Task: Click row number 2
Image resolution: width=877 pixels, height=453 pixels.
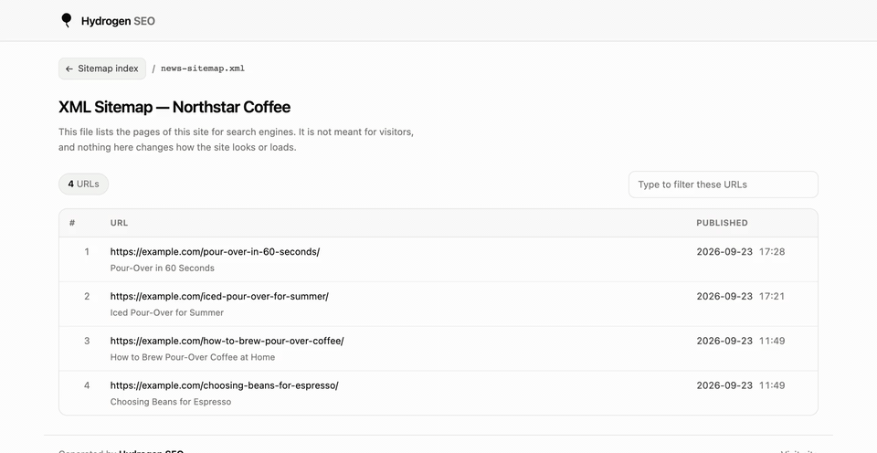Action: coord(87,297)
